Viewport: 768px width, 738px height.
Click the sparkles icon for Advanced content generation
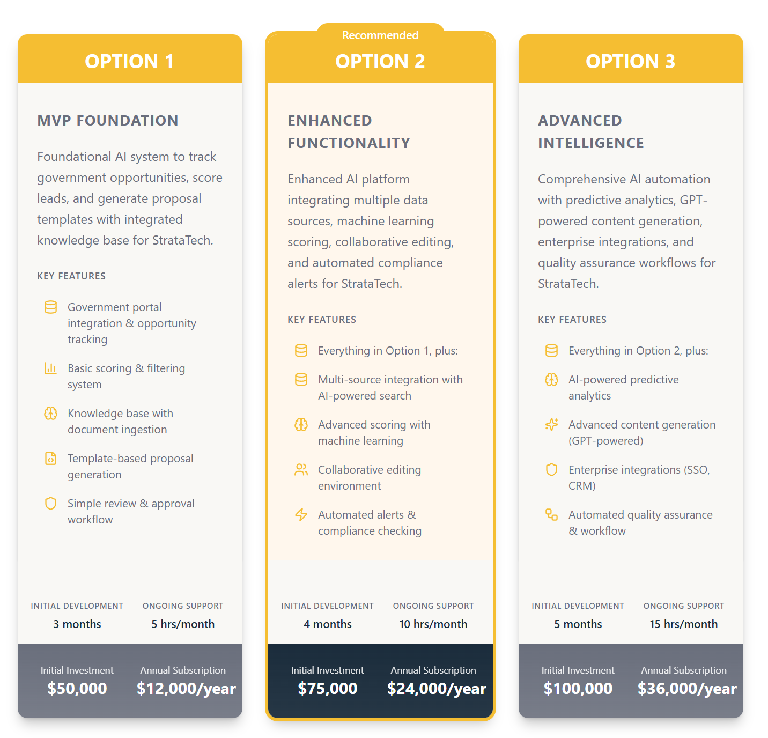551,424
